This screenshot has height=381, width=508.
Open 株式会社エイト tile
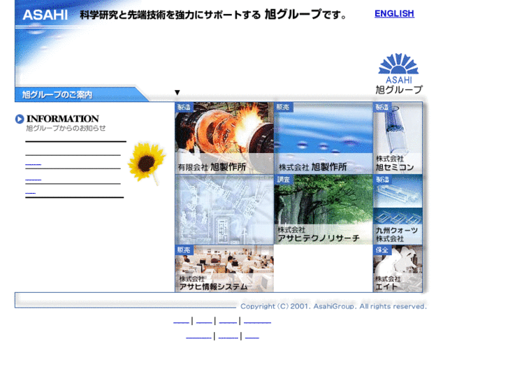[x=398, y=269]
